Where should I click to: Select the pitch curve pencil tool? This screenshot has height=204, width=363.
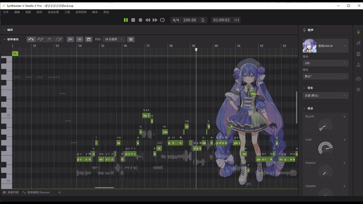(59, 39)
